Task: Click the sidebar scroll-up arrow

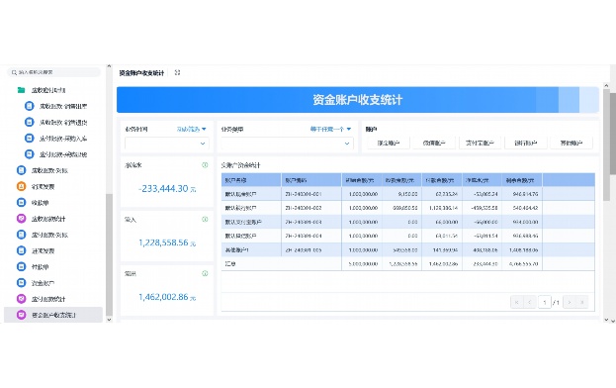Action: pos(109,67)
